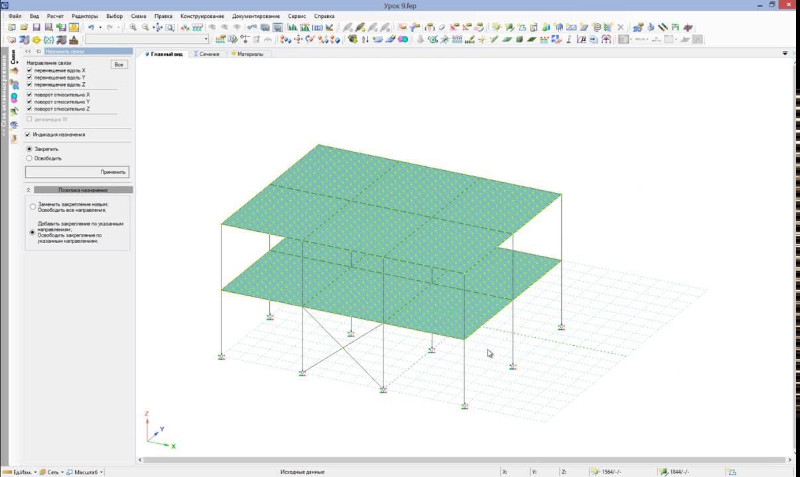This screenshot has width=800, height=477.
Task: Click the 'Все' button
Action: click(x=119, y=64)
